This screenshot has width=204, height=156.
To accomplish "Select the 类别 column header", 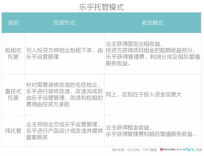I will (13, 23).
